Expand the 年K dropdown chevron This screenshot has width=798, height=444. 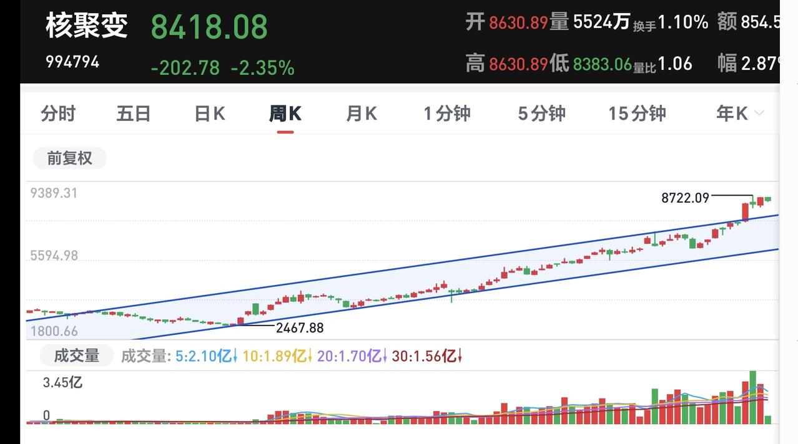click(759, 113)
